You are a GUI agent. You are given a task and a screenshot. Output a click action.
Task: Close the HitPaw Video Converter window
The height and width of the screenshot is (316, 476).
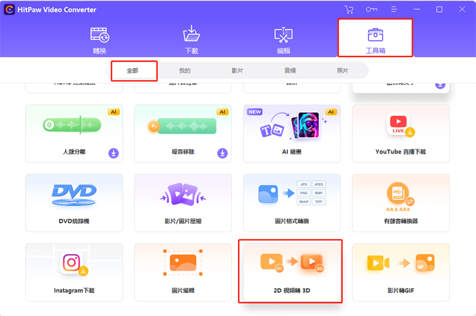462,10
